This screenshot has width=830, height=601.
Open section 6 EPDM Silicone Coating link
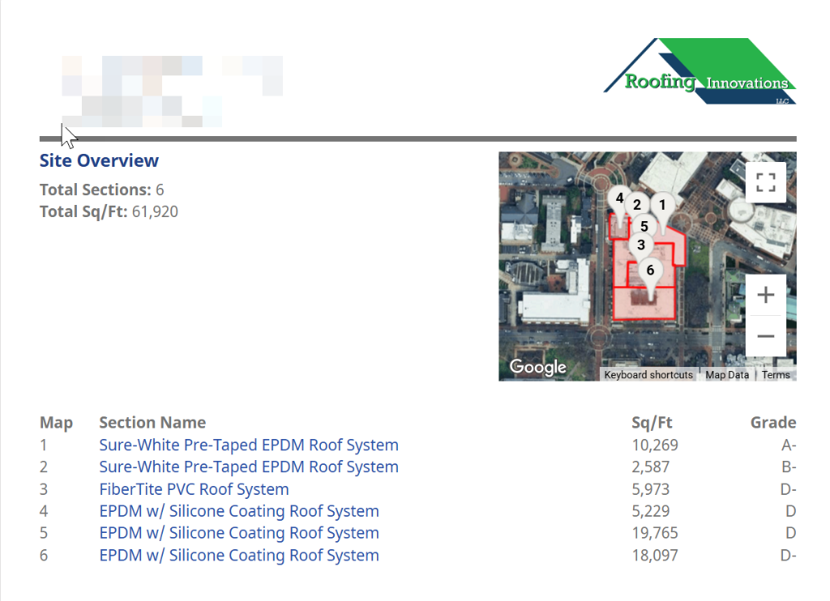tap(239, 555)
